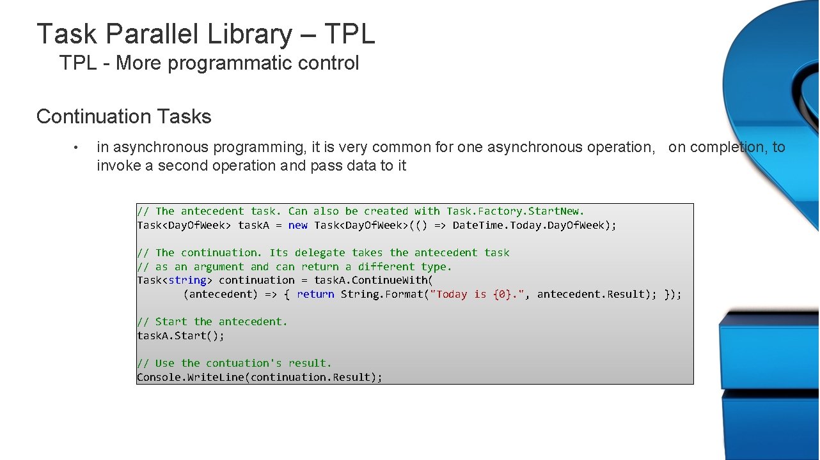Click the Continuation Tasks heading

pyautogui.click(x=123, y=116)
